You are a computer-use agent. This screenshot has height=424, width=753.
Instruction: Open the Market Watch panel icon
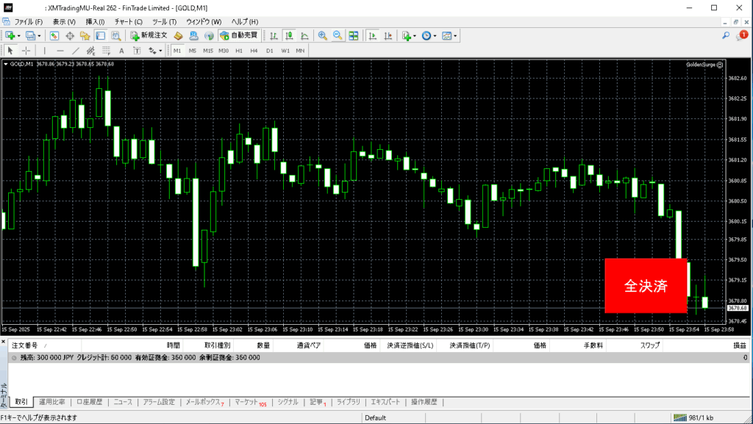(x=54, y=35)
